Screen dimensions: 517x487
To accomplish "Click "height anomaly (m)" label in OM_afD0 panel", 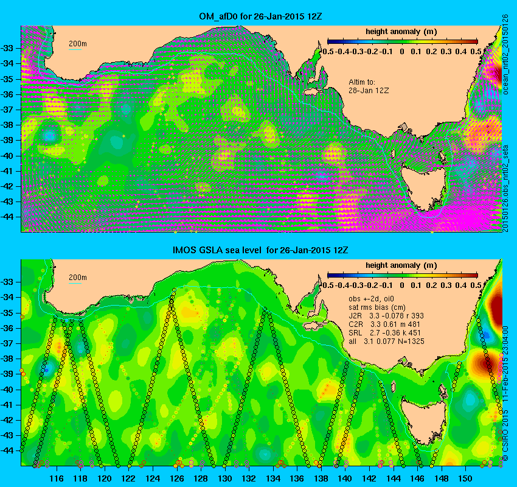I will [401, 32].
